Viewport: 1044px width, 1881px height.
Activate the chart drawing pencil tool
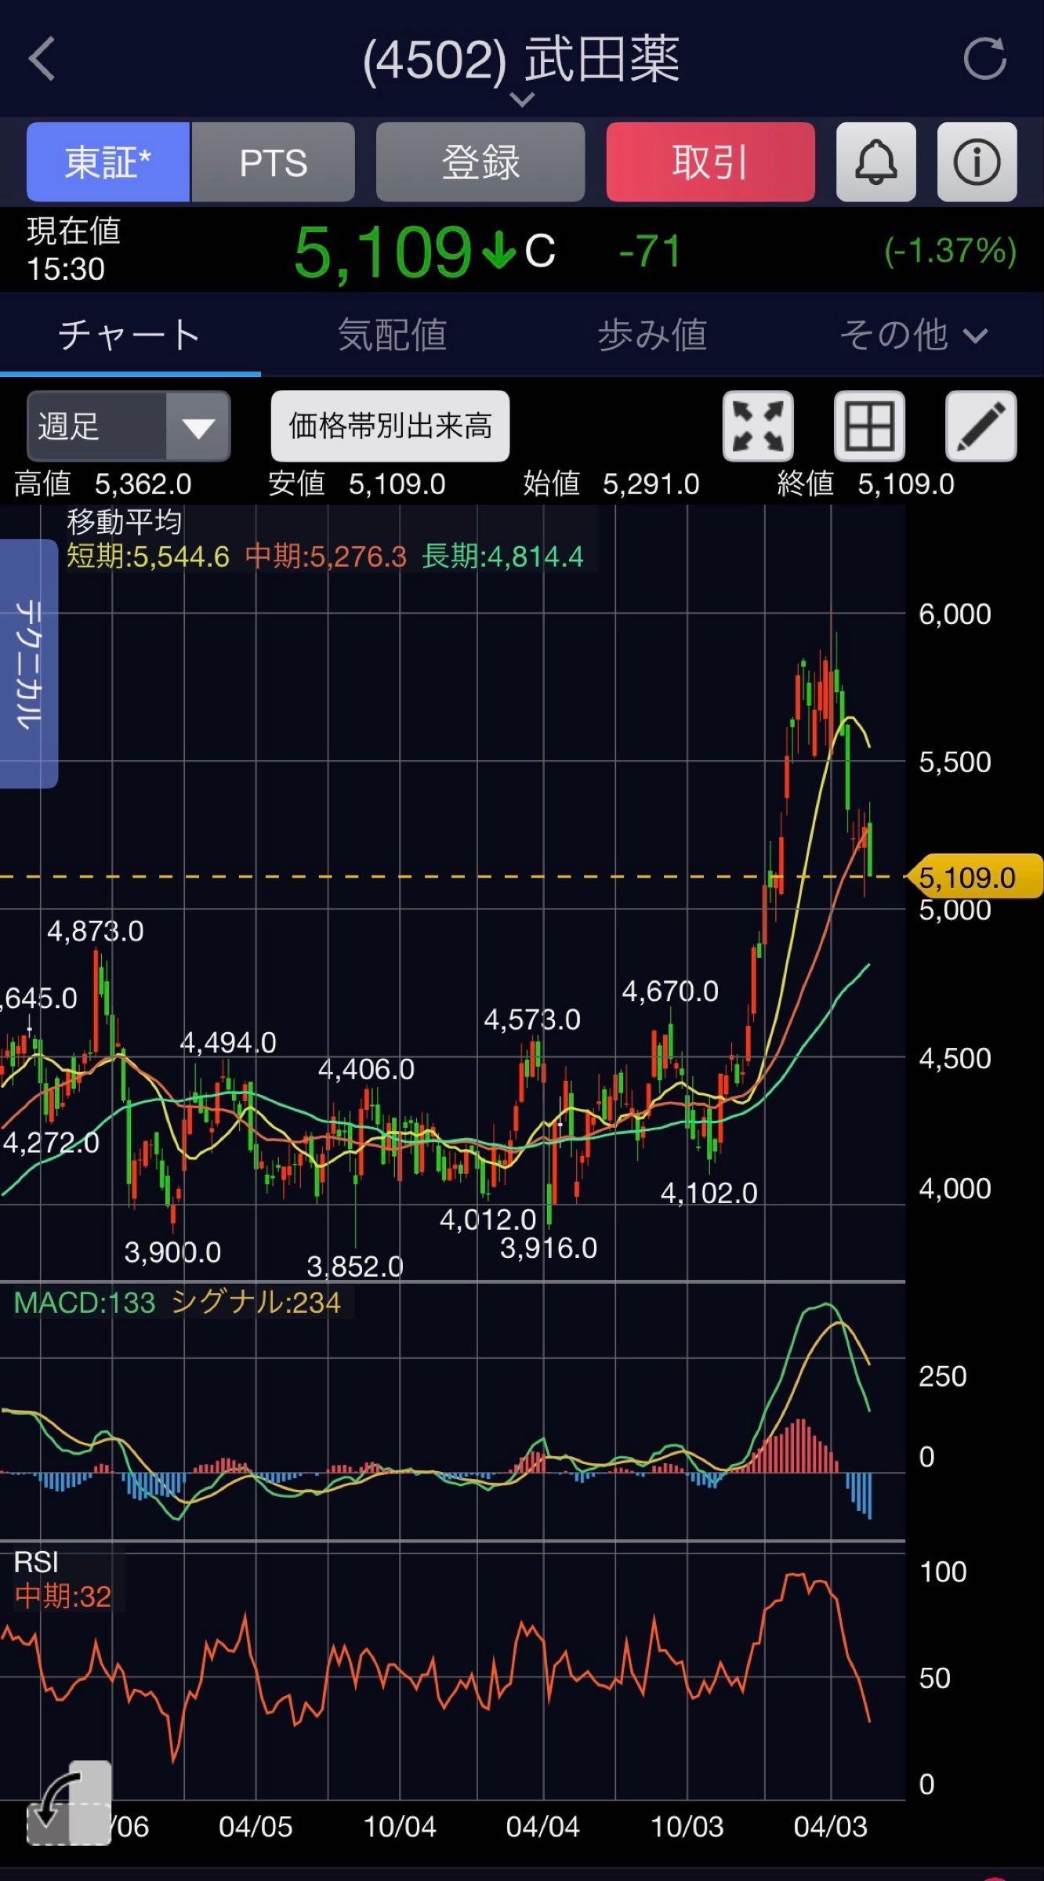click(981, 426)
